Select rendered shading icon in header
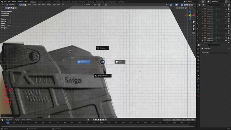Viewport: 231px width, 130px height. (192, 5)
